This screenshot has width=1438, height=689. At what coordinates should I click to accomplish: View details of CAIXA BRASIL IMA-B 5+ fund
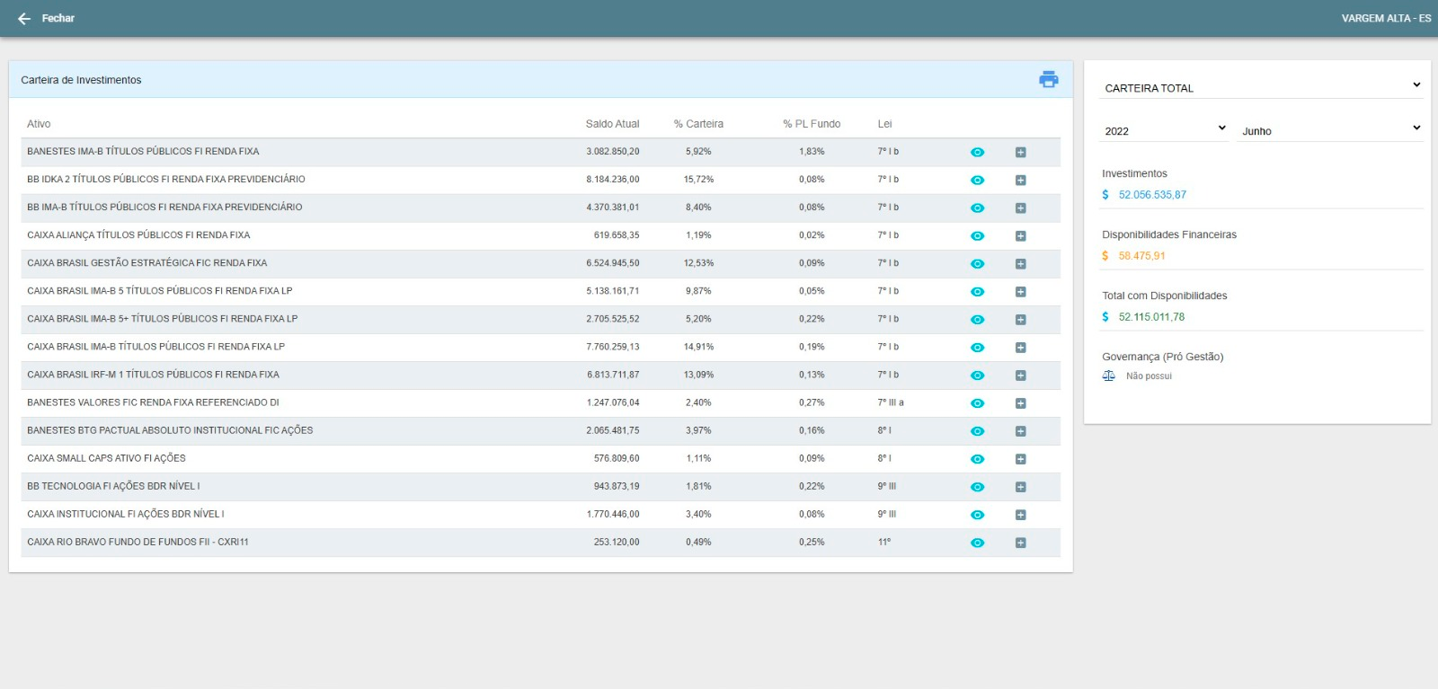pyautogui.click(x=978, y=319)
